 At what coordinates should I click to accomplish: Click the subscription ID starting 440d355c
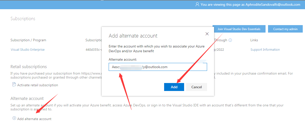tap(93, 50)
